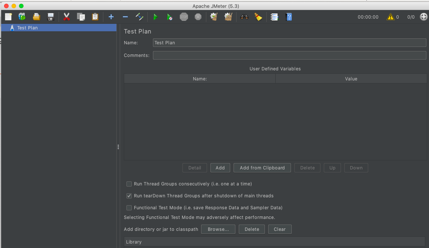Click the Copy icon in toolbar
The width and height of the screenshot is (429, 248).
tap(81, 17)
